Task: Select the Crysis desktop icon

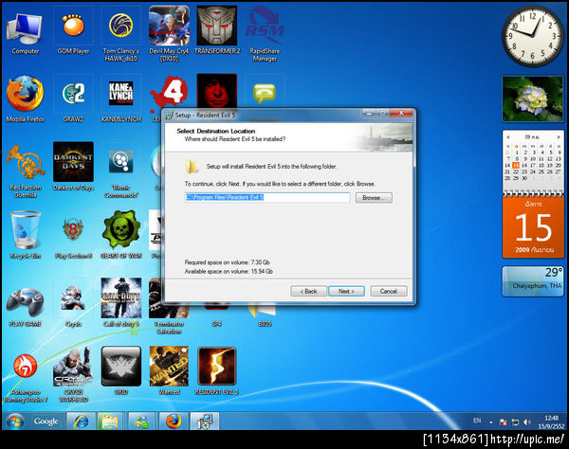Action: tap(73, 303)
